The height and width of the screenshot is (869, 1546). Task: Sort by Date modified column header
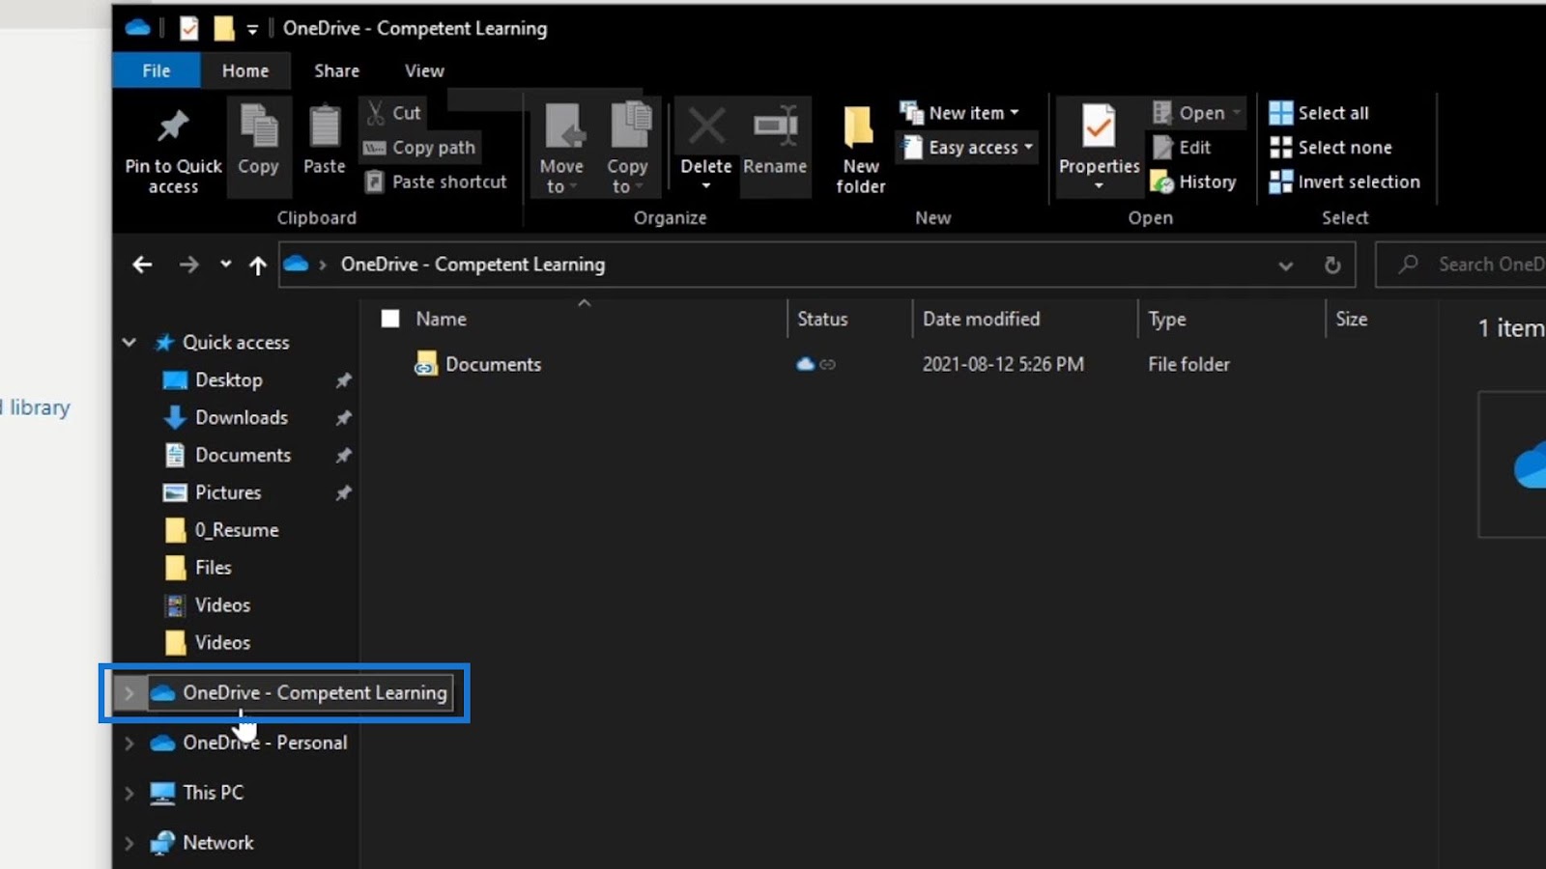tap(981, 319)
